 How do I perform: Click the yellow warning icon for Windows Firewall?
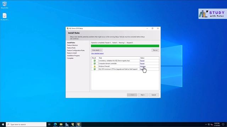click(95, 66)
